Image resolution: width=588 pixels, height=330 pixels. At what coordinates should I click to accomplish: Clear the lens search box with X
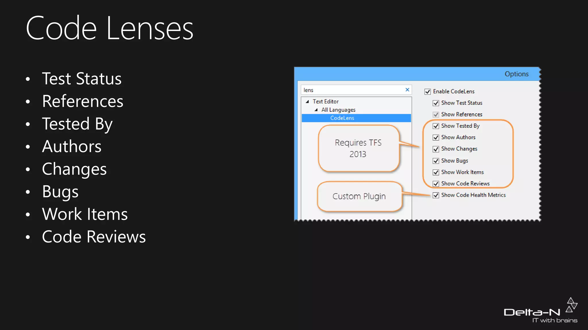407,90
